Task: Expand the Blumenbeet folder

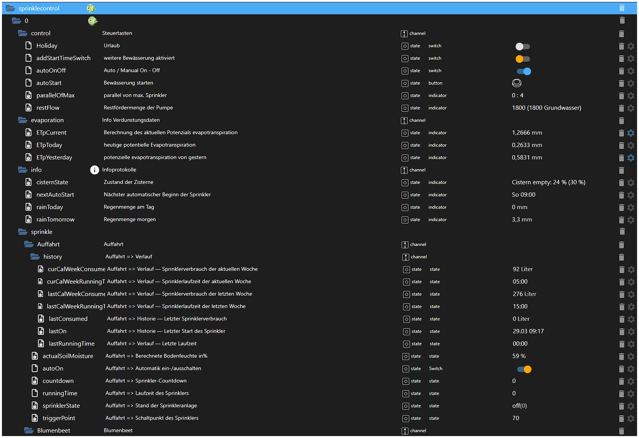Action: click(29, 431)
